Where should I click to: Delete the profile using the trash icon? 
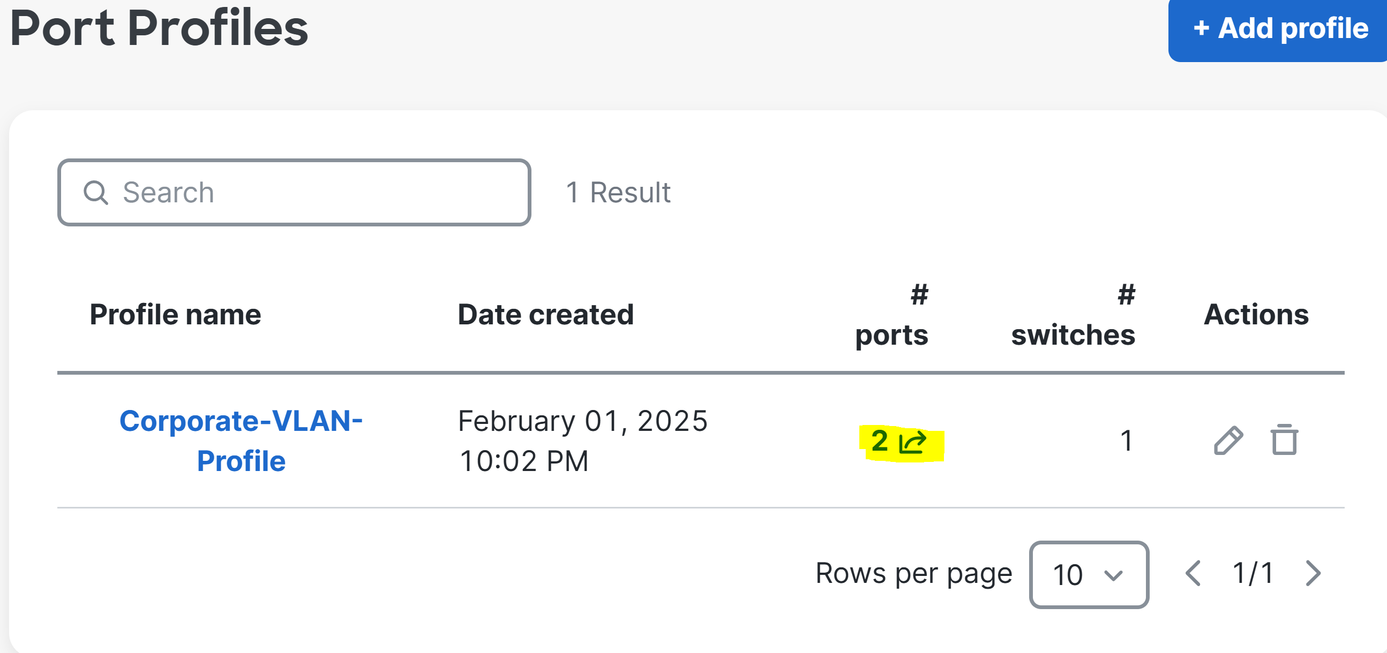click(1284, 439)
